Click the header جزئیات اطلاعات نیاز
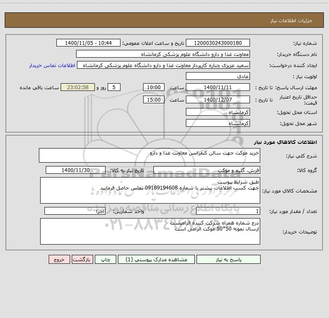 (x=291, y=20)
